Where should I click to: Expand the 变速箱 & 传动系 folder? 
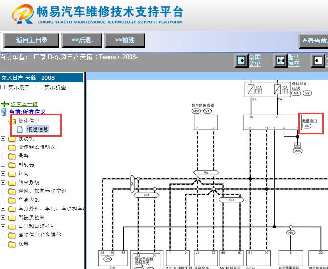pos(3,147)
